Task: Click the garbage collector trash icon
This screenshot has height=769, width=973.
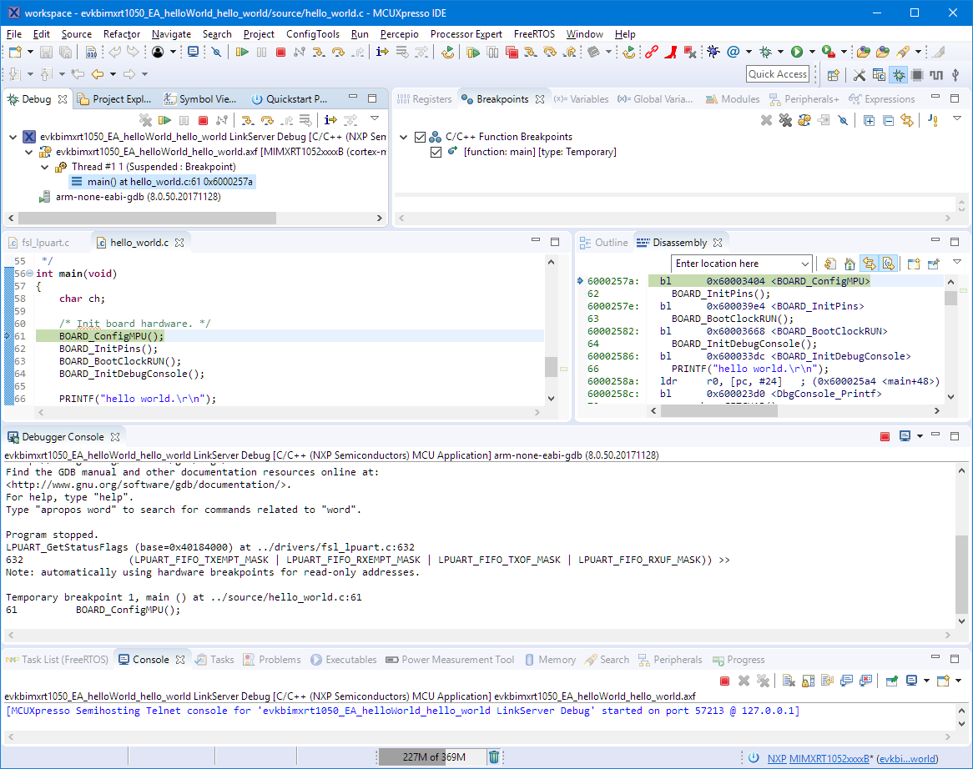Action: (494, 757)
